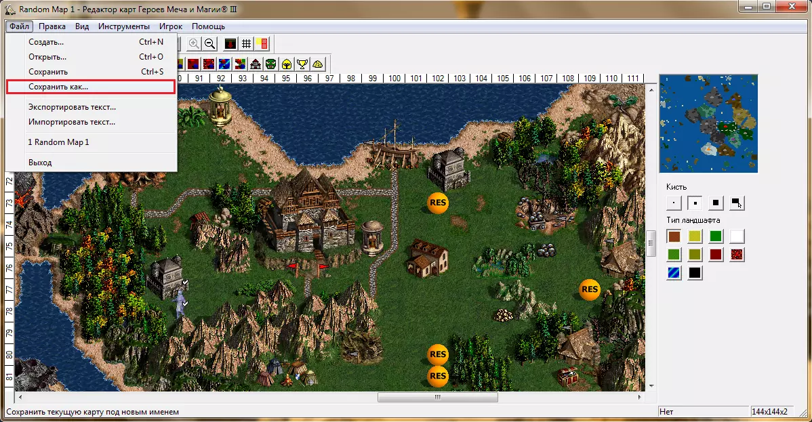Choose Создать... from the File menu
Screen dimensions: 812x422
click(91, 42)
